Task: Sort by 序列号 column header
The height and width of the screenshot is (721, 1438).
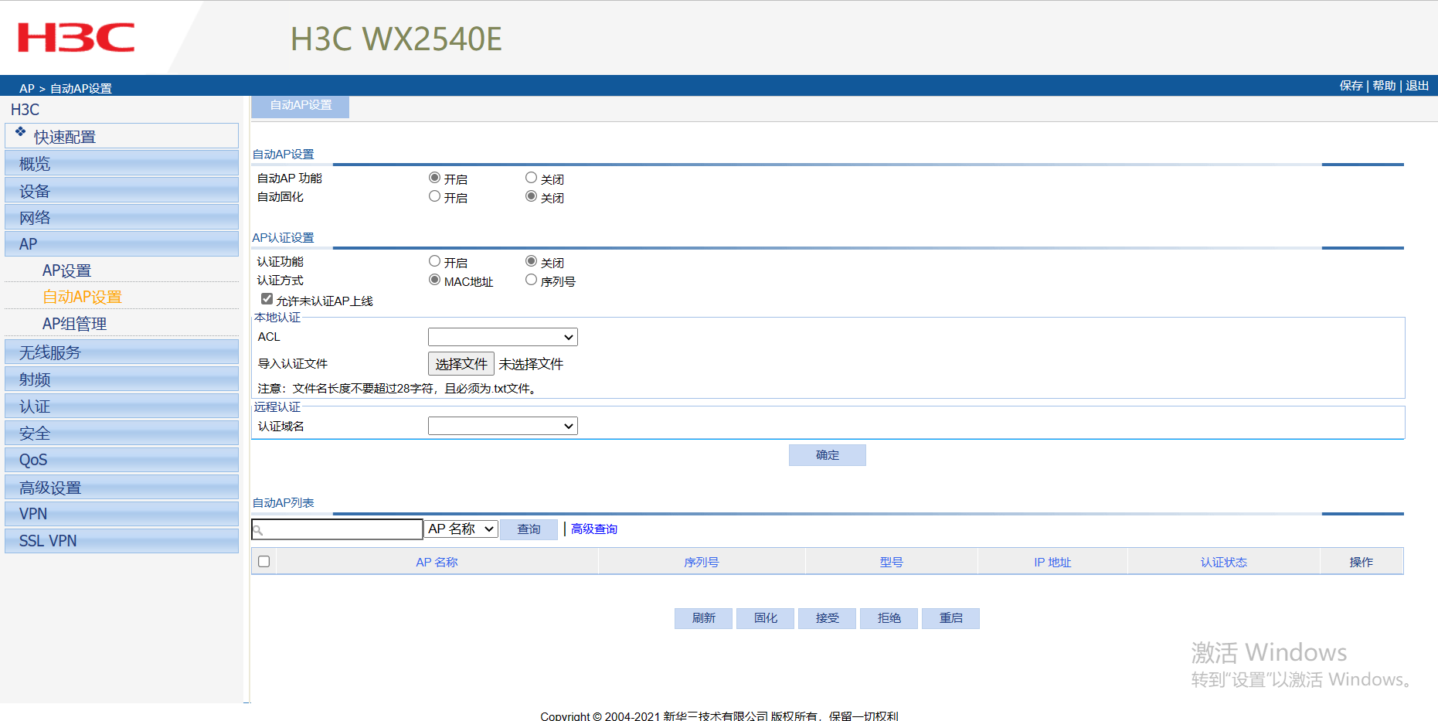Action: (x=702, y=563)
